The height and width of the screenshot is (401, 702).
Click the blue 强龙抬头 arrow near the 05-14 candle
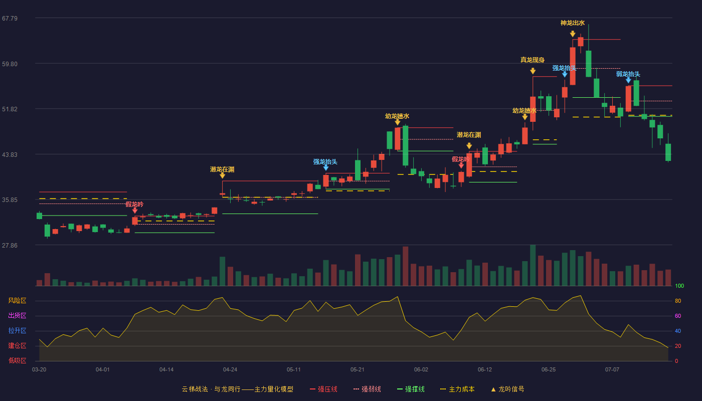[326, 168]
